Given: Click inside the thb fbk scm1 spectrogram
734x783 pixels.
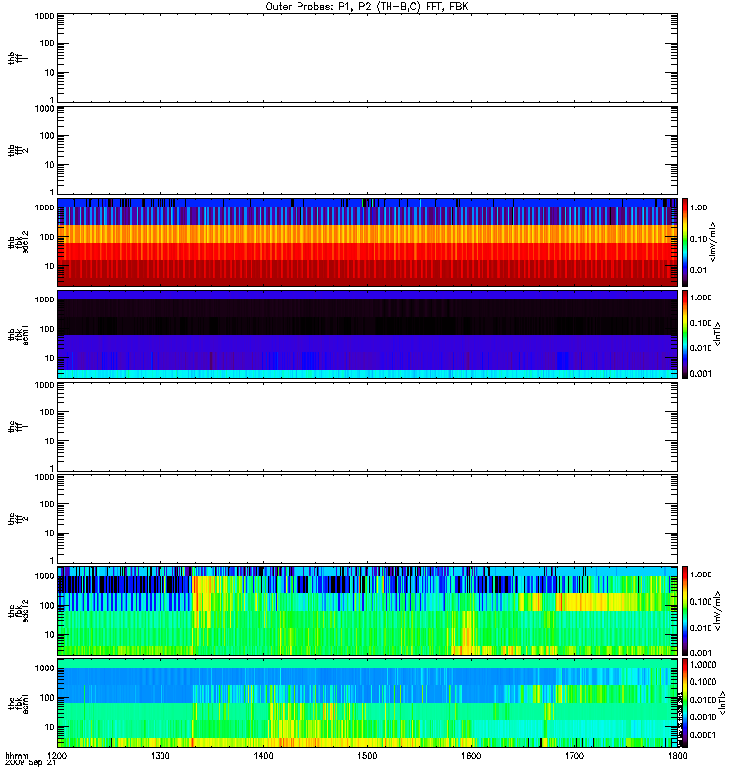Looking at the screenshot, I should 367,334.
